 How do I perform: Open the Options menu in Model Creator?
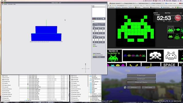tap(6, 4)
